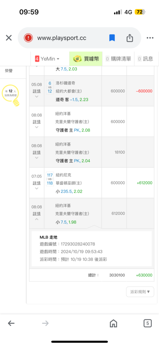Viewport: 159px width, 346px height.
Task: Tap the red site security warning icon
Action: [28, 38]
